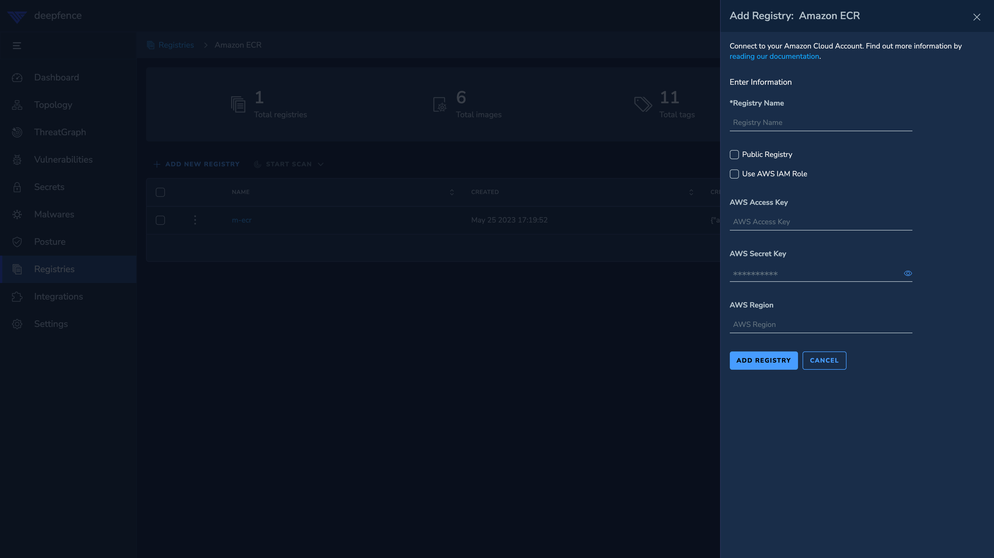Click the plus icon of Add New Registry
994x558 pixels.
coord(157,164)
